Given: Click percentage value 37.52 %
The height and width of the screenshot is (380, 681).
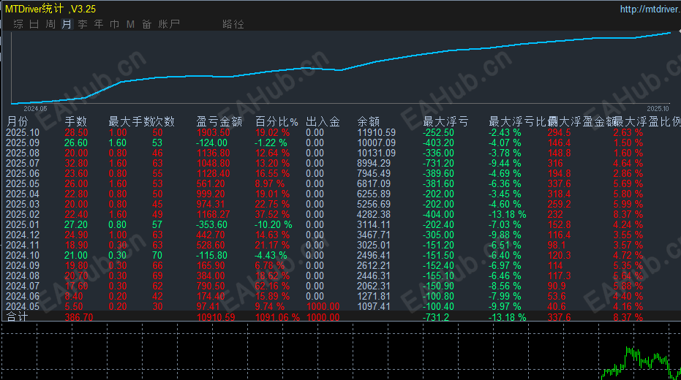Looking at the screenshot, I should [x=272, y=215].
